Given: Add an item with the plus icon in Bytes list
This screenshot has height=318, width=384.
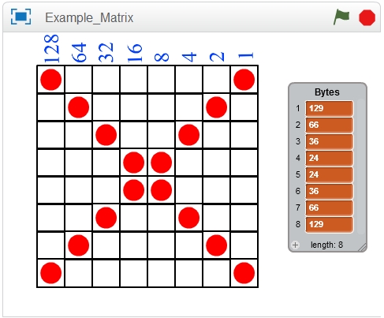Looking at the screenshot, I should pyautogui.click(x=295, y=245).
